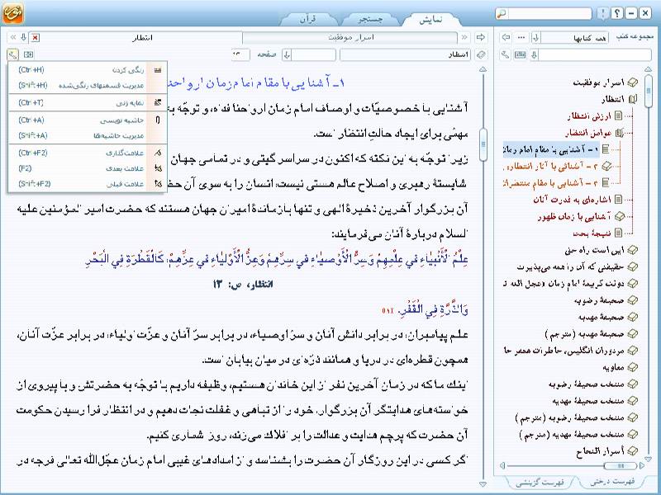Open the book معاویه in tree
Screen dimensions: 661x495
click(614, 367)
